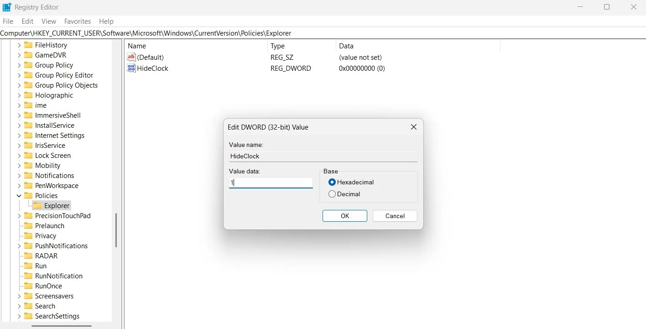Collapse the Policies tree node
This screenshot has width=646, height=329.
(x=18, y=195)
